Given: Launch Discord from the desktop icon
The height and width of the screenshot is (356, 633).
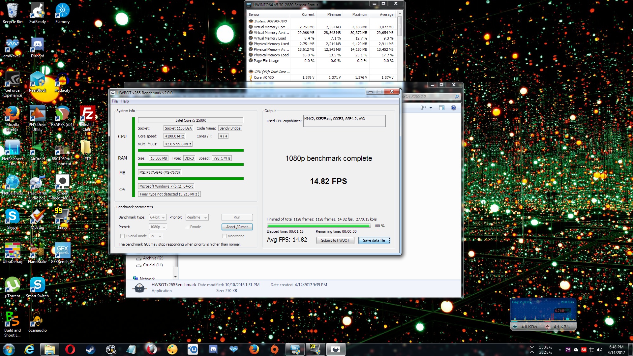Looking at the screenshot, I should (x=38, y=48).
